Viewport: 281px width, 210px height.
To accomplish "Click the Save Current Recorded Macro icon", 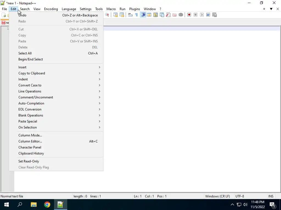I will click(215, 15).
